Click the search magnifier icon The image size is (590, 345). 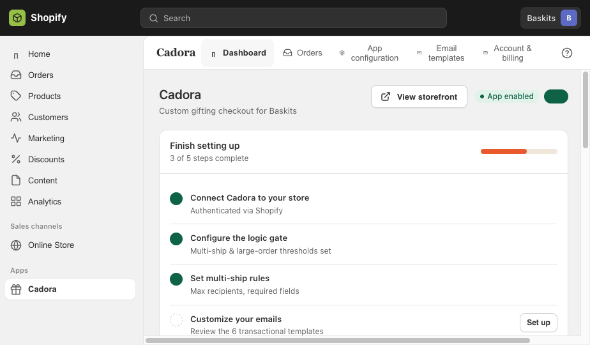pyautogui.click(x=153, y=18)
